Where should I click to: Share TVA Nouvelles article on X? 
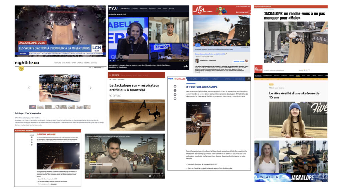coord(175,90)
